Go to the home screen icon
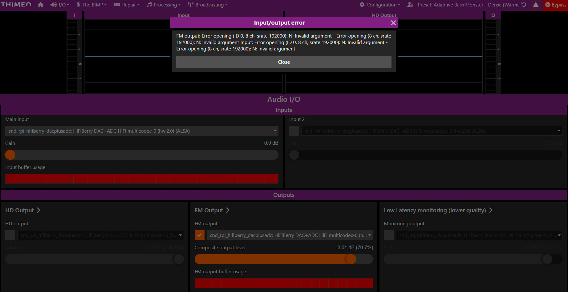 40,5
